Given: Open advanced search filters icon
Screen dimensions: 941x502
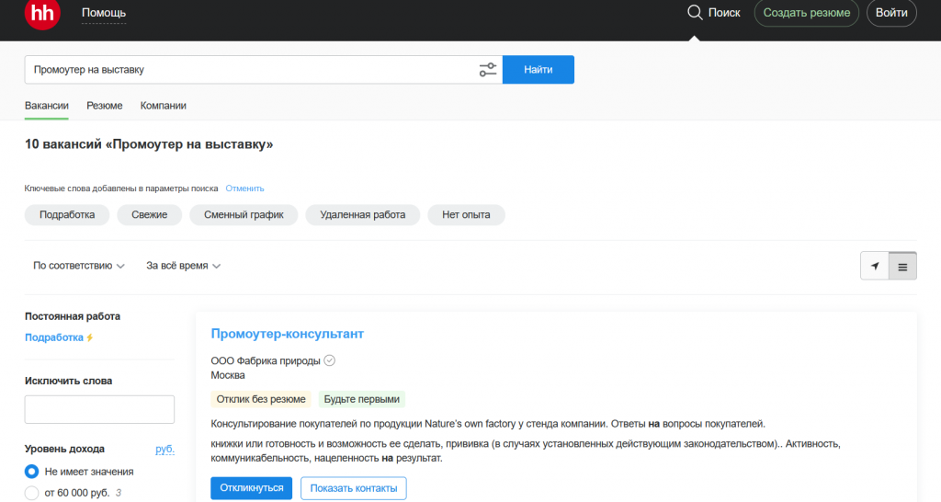Looking at the screenshot, I should (487, 70).
